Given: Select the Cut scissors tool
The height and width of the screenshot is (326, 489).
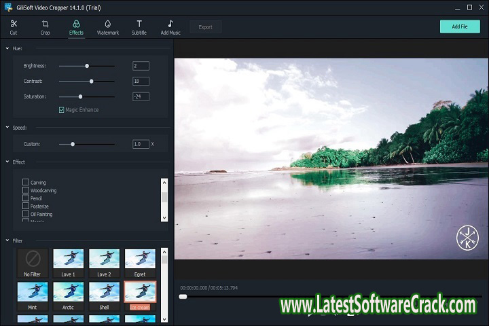Looking at the screenshot, I should tap(14, 26).
